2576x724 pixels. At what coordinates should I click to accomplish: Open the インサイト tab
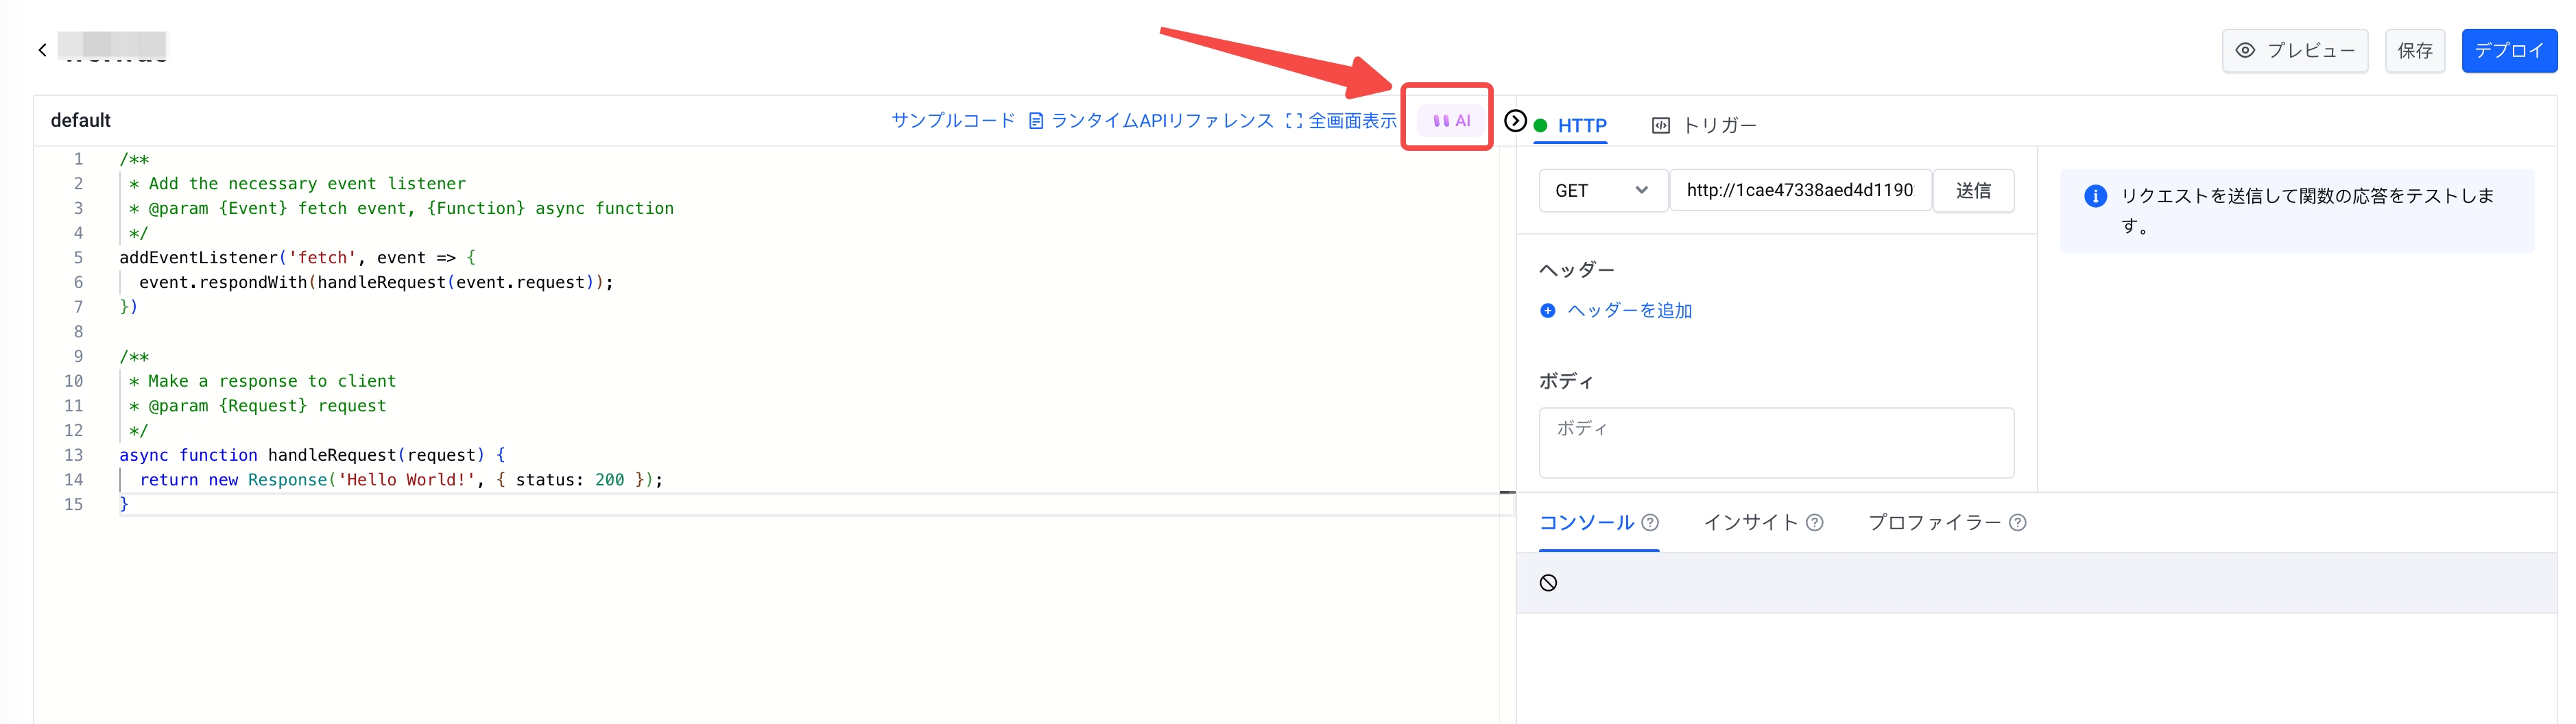tap(1750, 523)
